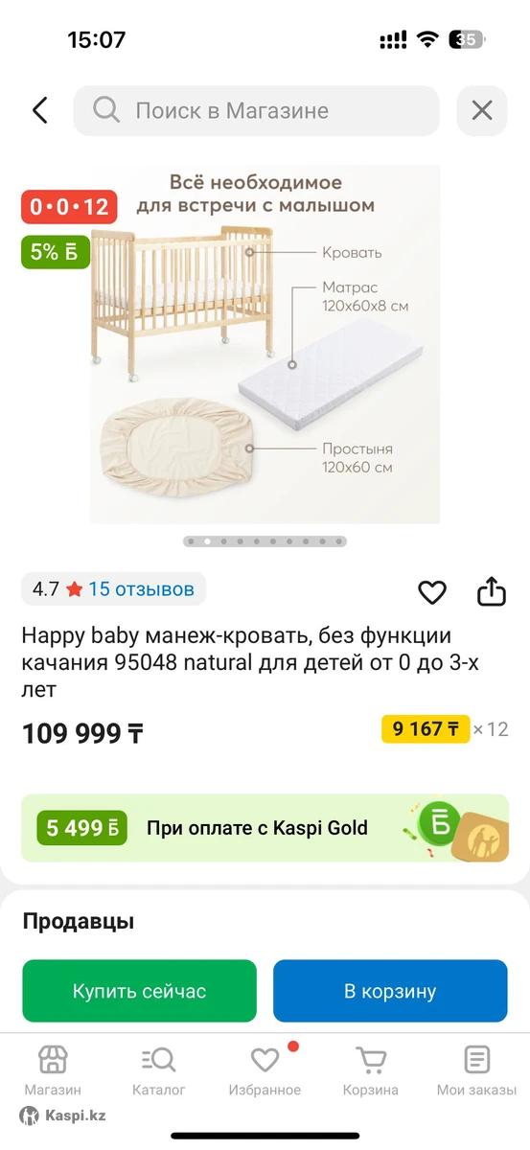Open the Kaspi Gold 5 499 Б bonus banner
530x1150 pixels.
pos(265,828)
